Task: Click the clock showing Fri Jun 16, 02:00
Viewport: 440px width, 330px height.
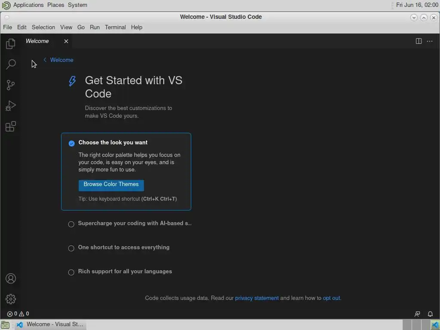Action: (417, 5)
